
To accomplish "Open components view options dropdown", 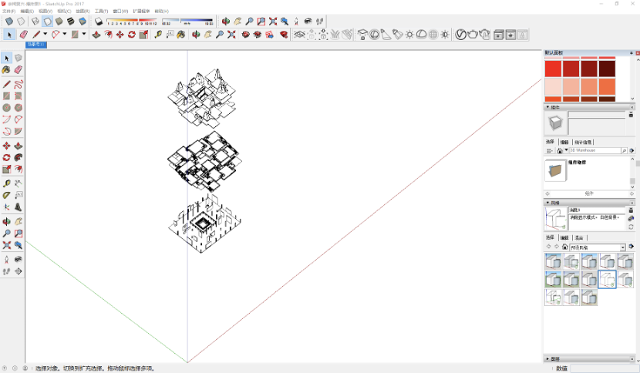I will 549,150.
